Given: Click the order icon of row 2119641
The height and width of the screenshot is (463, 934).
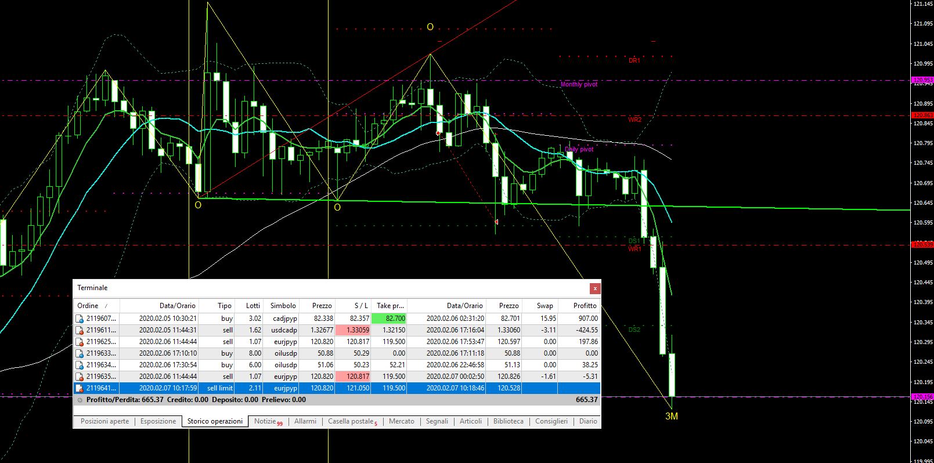Looking at the screenshot, I should point(80,388).
